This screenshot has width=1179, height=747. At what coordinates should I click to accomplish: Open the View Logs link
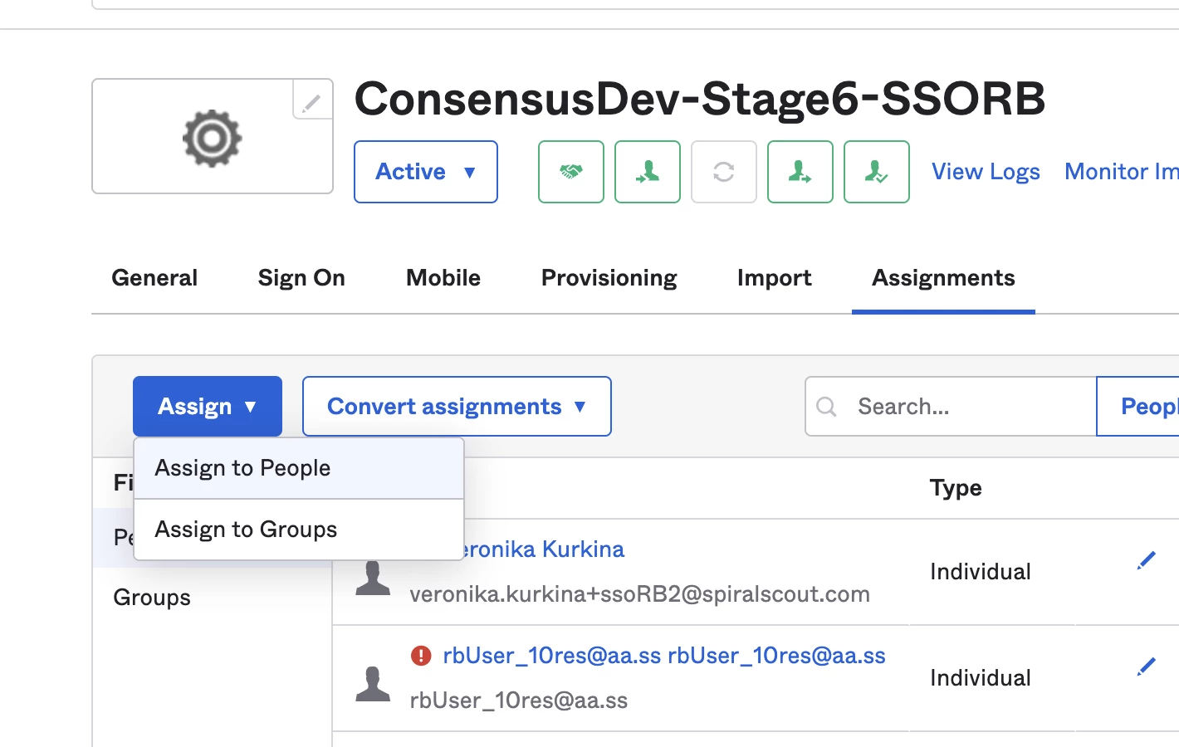click(985, 172)
